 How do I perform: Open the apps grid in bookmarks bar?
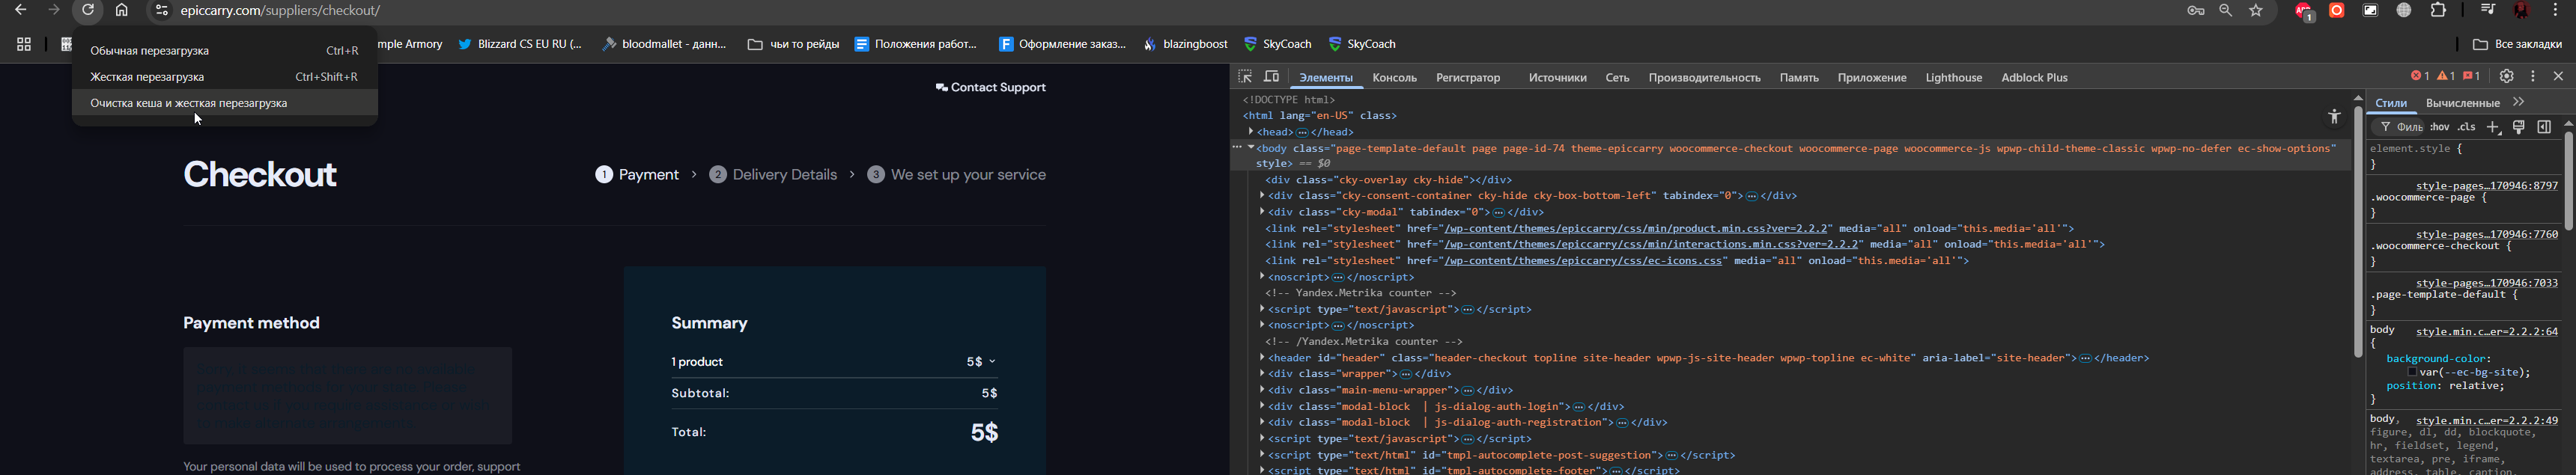click(x=24, y=45)
